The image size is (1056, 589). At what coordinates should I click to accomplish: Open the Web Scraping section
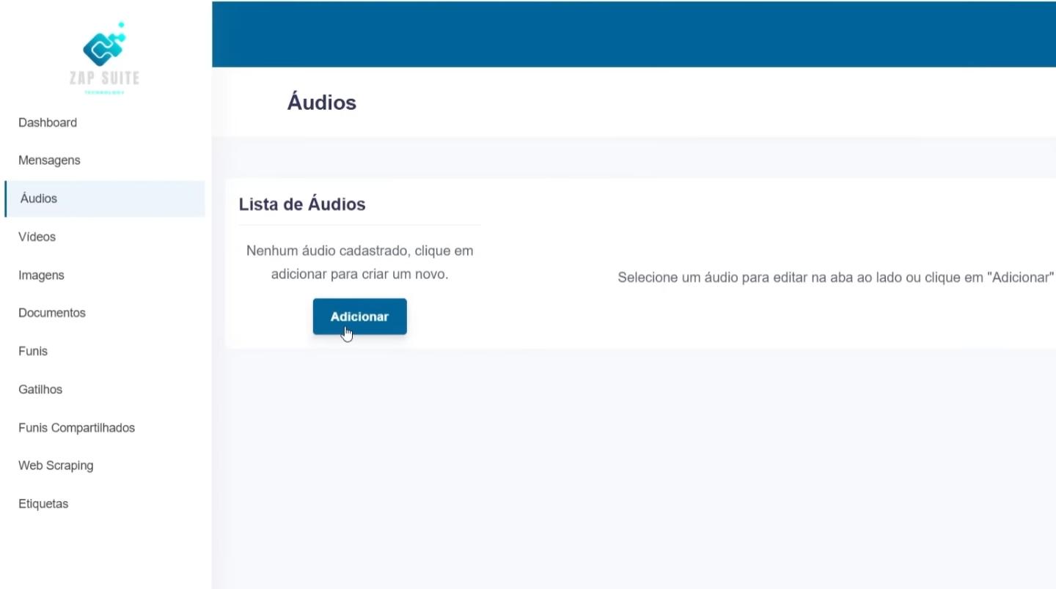pyautogui.click(x=56, y=465)
